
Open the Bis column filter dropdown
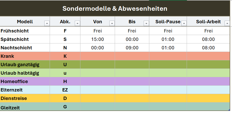click(146, 23)
